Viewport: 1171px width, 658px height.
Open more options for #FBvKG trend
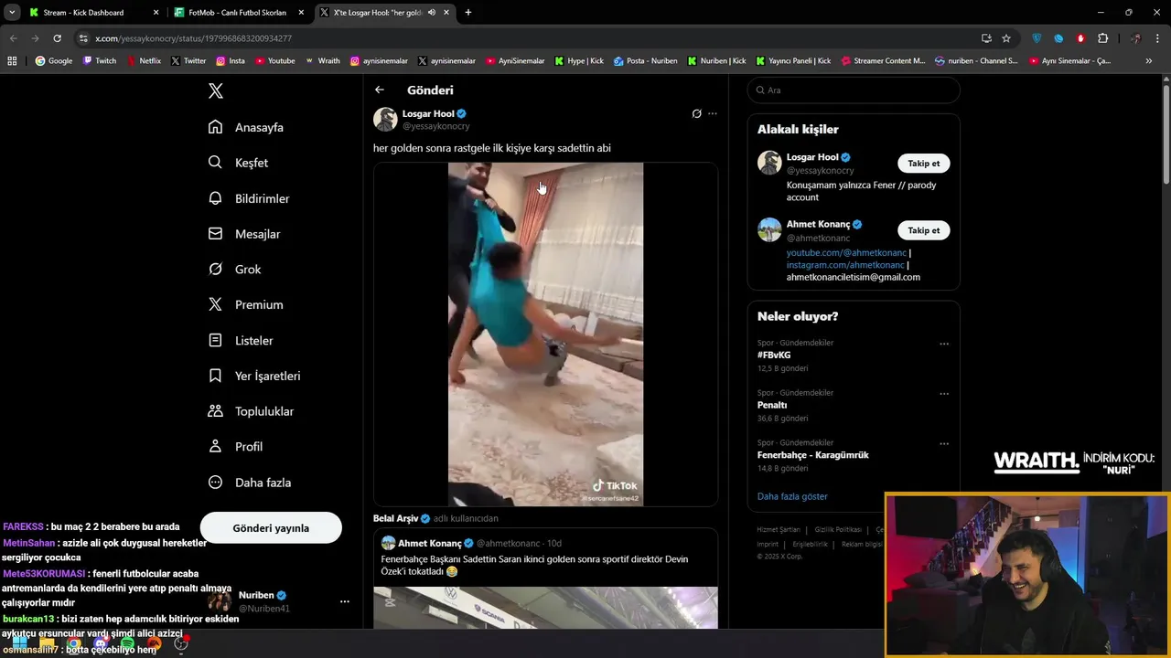pos(944,344)
